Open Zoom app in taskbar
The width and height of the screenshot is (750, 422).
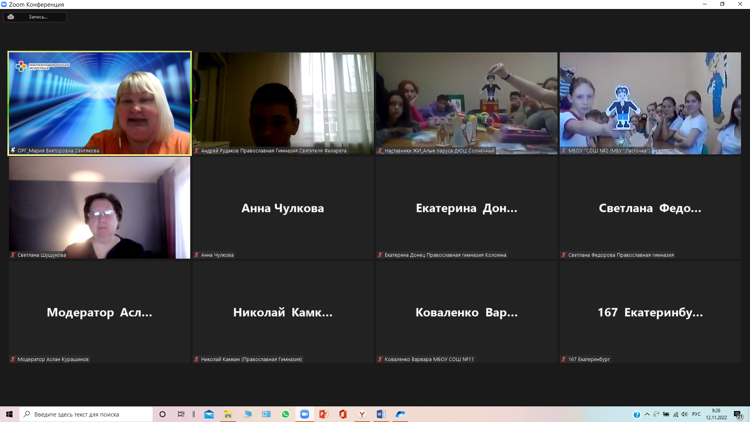pyautogui.click(x=304, y=414)
